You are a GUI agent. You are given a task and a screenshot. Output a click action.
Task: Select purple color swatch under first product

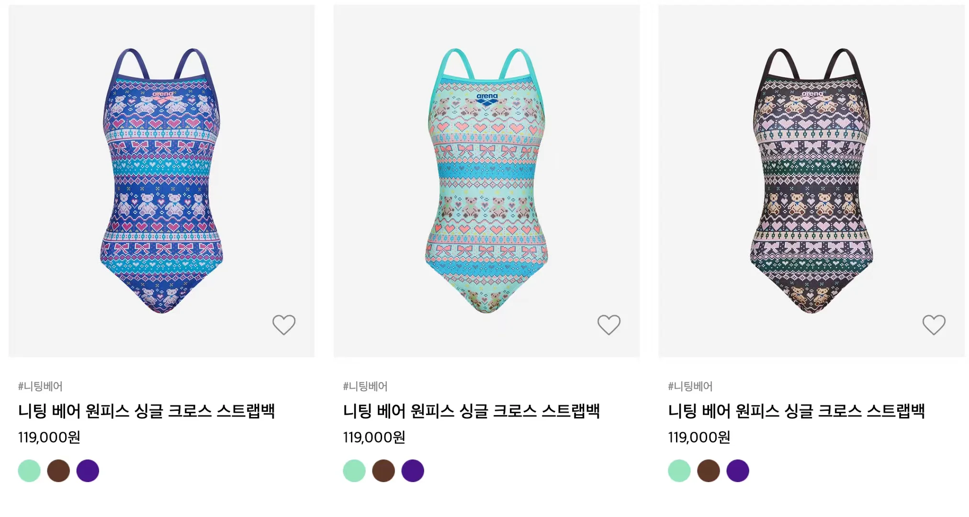[x=88, y=471]
